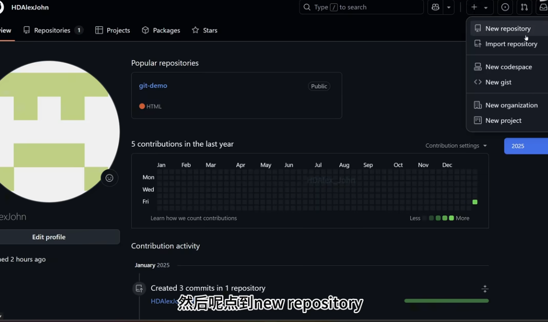548x322 pixels.
Task: Click the orange HTML language dot
Action: 142,106
